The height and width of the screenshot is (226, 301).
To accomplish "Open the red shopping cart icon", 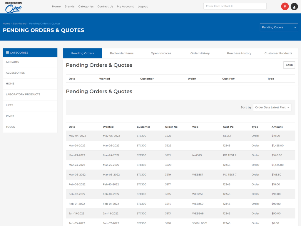I will pyautogui.click(x=285, y=6).
